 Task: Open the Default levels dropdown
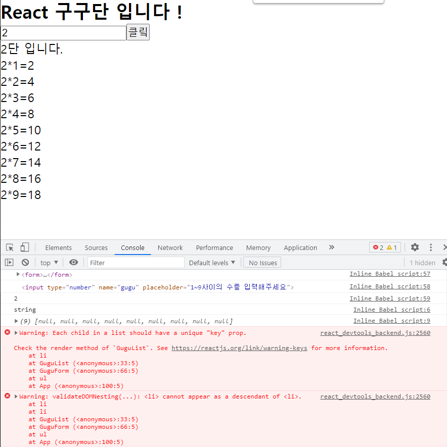point(212,263)
